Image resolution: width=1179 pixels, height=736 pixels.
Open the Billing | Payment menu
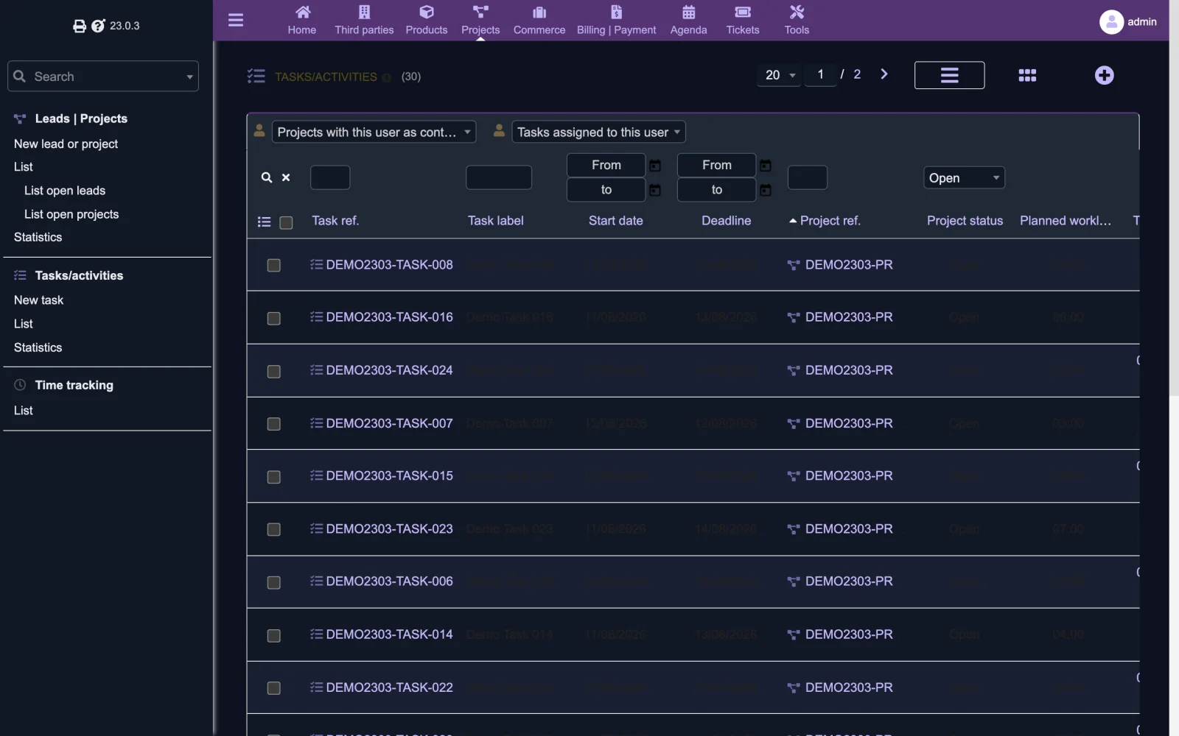[616, 21]
